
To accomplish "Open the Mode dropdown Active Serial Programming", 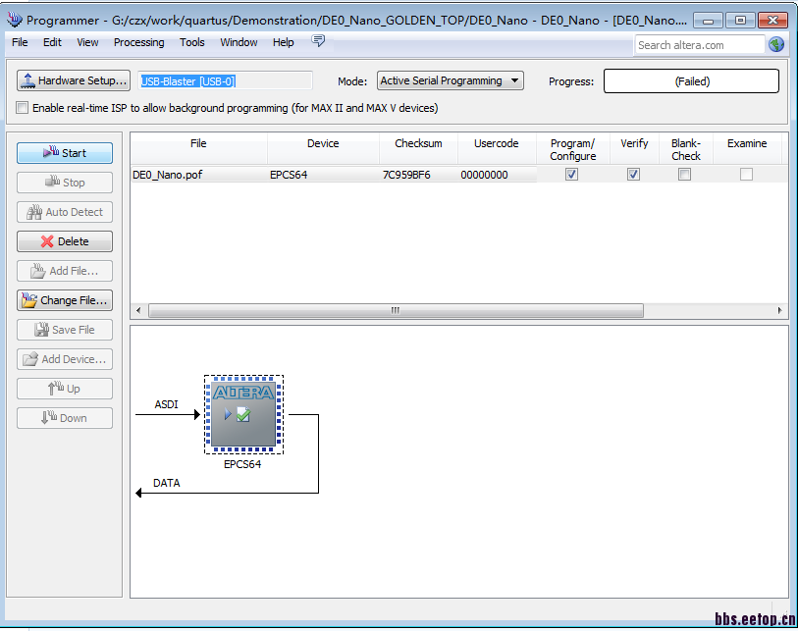I will [x=450, y=80].
